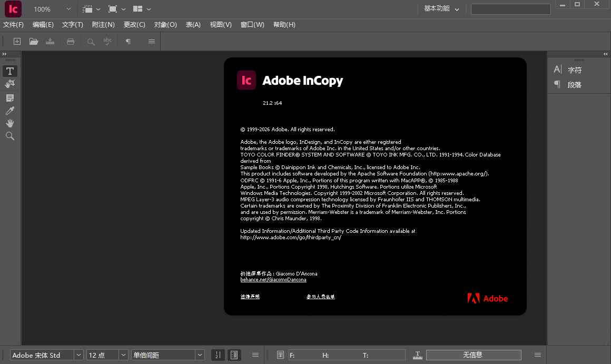Click the Open folder toolbar icon
The height and width of the screenshot is (364, 611).
34,41
